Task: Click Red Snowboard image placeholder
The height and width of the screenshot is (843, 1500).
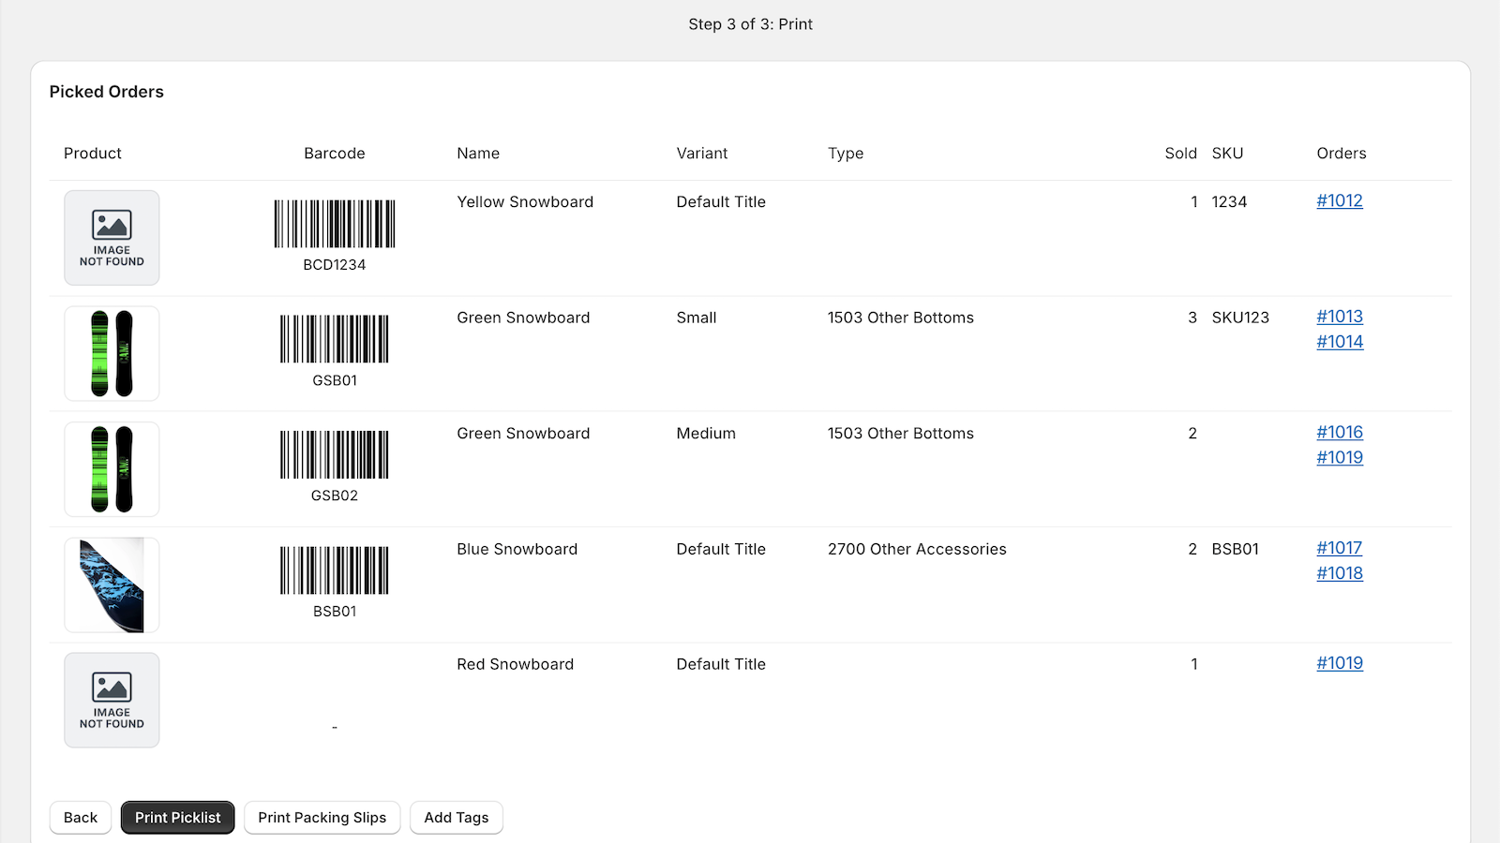Action: click(112, 700)
